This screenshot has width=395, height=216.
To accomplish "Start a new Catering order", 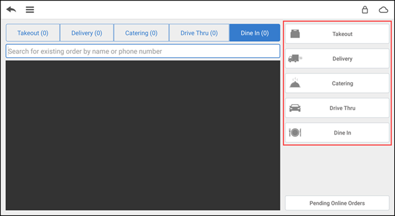I will tap(337, 83).
